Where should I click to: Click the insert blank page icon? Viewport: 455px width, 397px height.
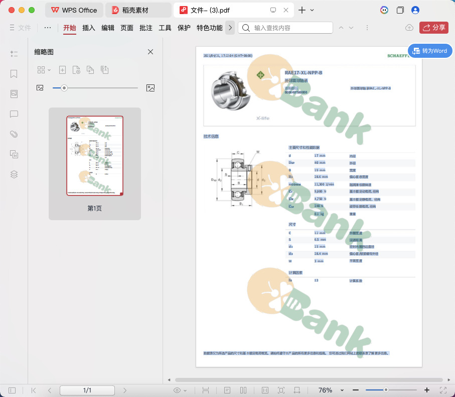(x=62, y=70)
